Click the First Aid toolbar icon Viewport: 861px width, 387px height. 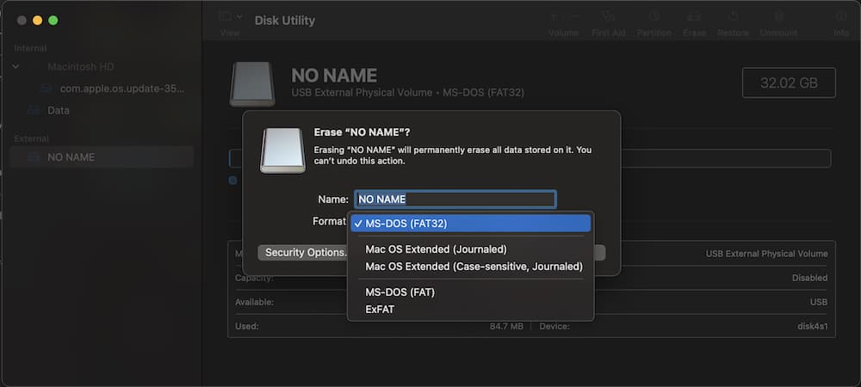608,16
